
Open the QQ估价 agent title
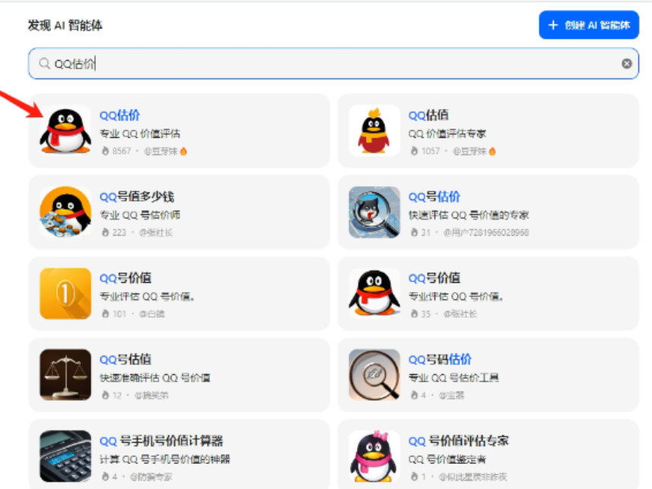tap(119, 115)
